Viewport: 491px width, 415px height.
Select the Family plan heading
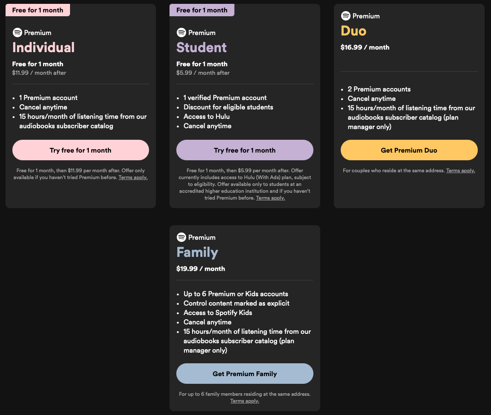coord(197,252)
